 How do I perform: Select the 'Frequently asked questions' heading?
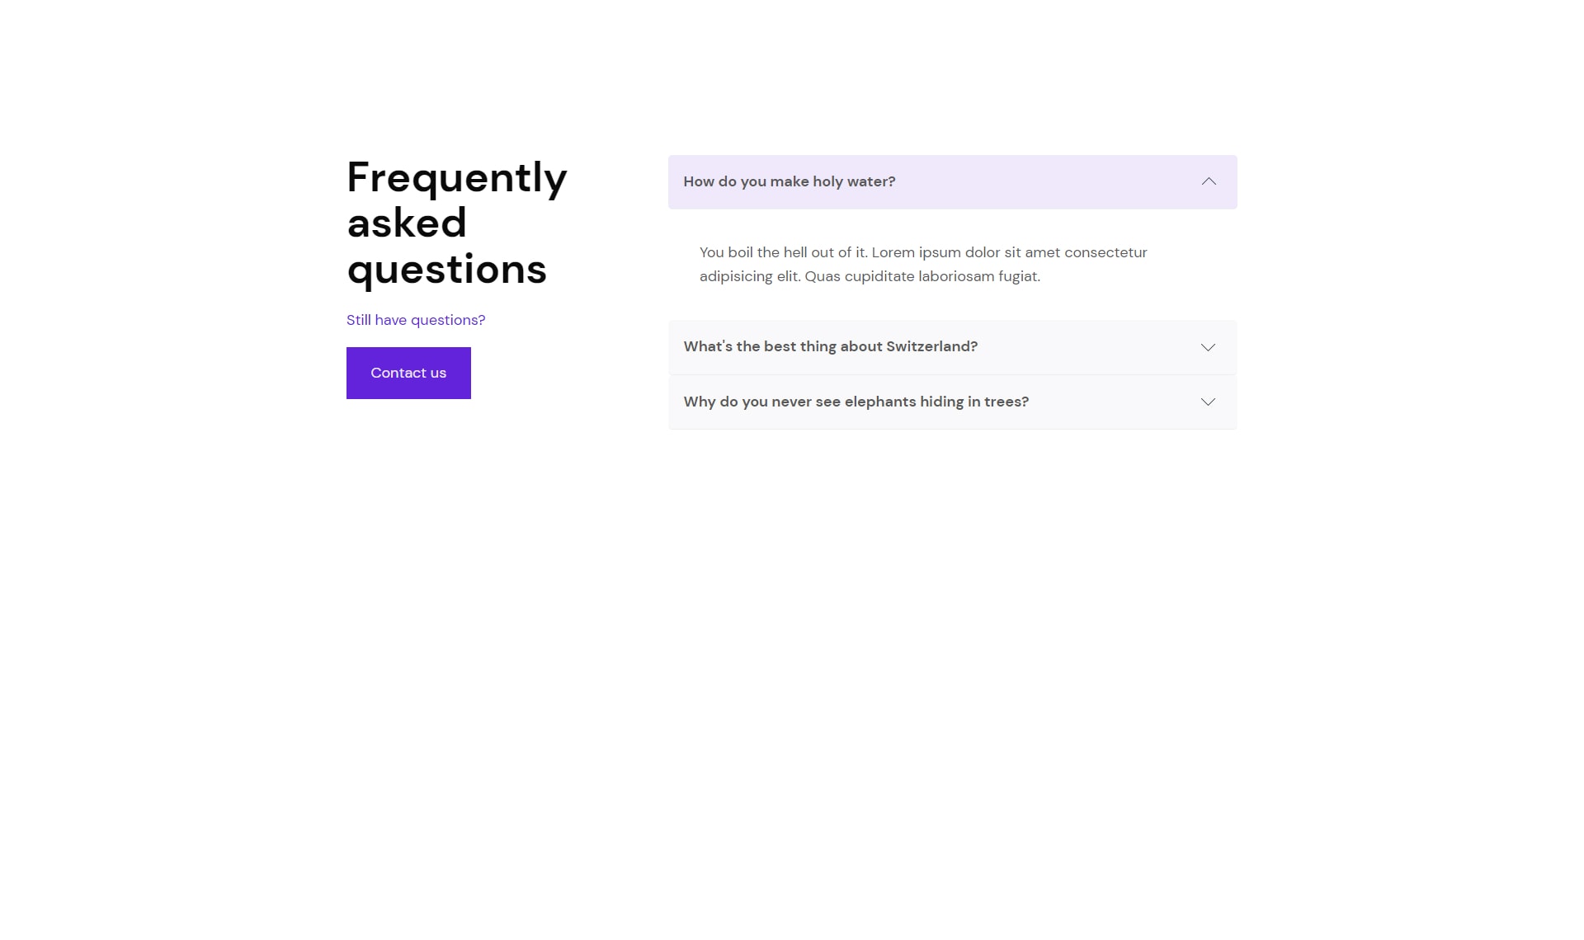457,223
